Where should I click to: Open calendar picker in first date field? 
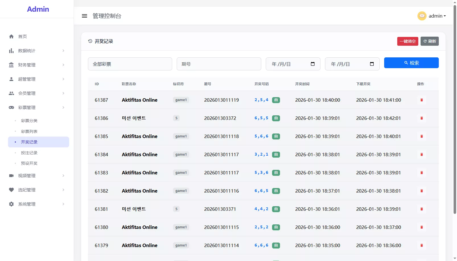312,64
